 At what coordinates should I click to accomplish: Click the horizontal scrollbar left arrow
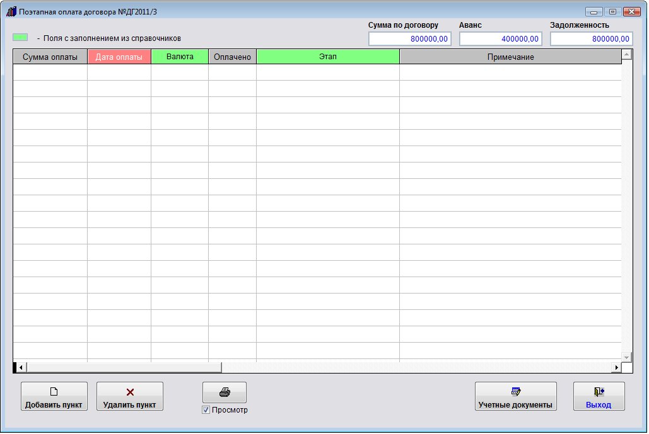(x=21, y=367)
